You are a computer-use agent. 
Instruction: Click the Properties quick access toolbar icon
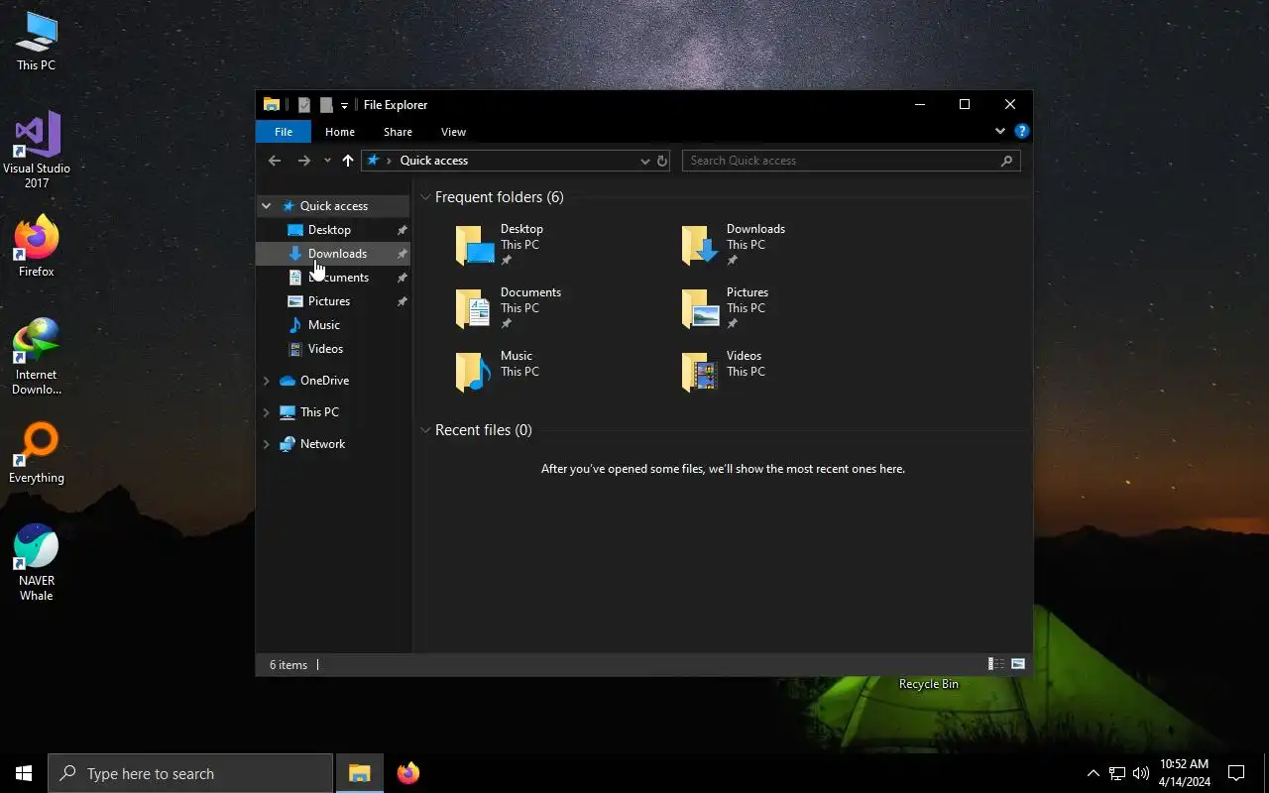[x=304, y=105]
